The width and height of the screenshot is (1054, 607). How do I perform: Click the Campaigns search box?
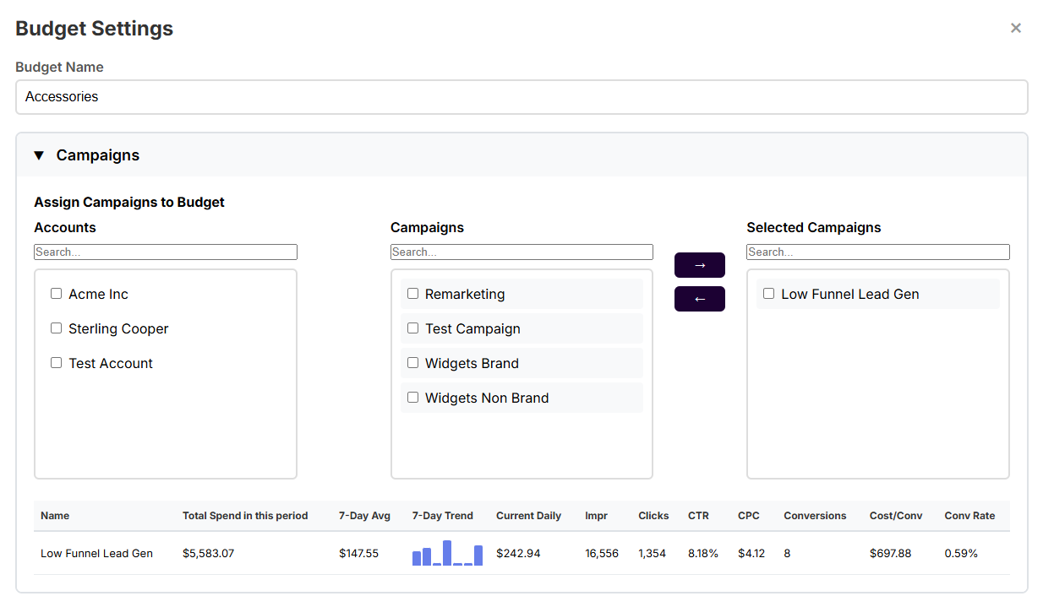522,252
